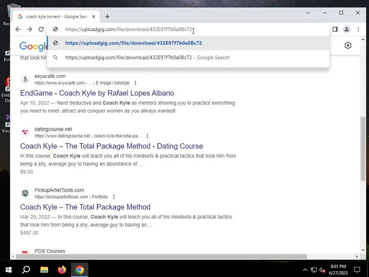Open more options for the datingcourse.net result
The image size is (369, 277).
147,136
